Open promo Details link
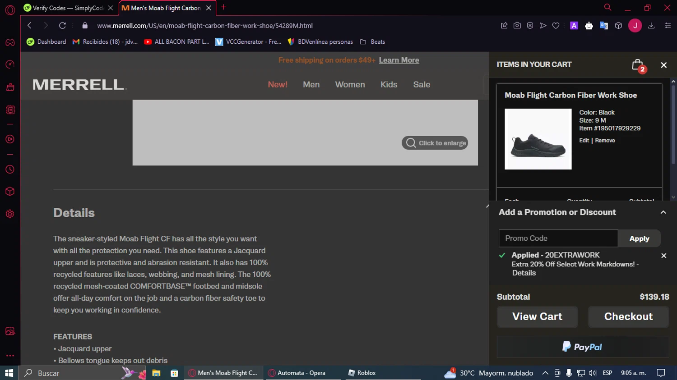This screenshot has width=677, height=380. [x=524, y=273]
